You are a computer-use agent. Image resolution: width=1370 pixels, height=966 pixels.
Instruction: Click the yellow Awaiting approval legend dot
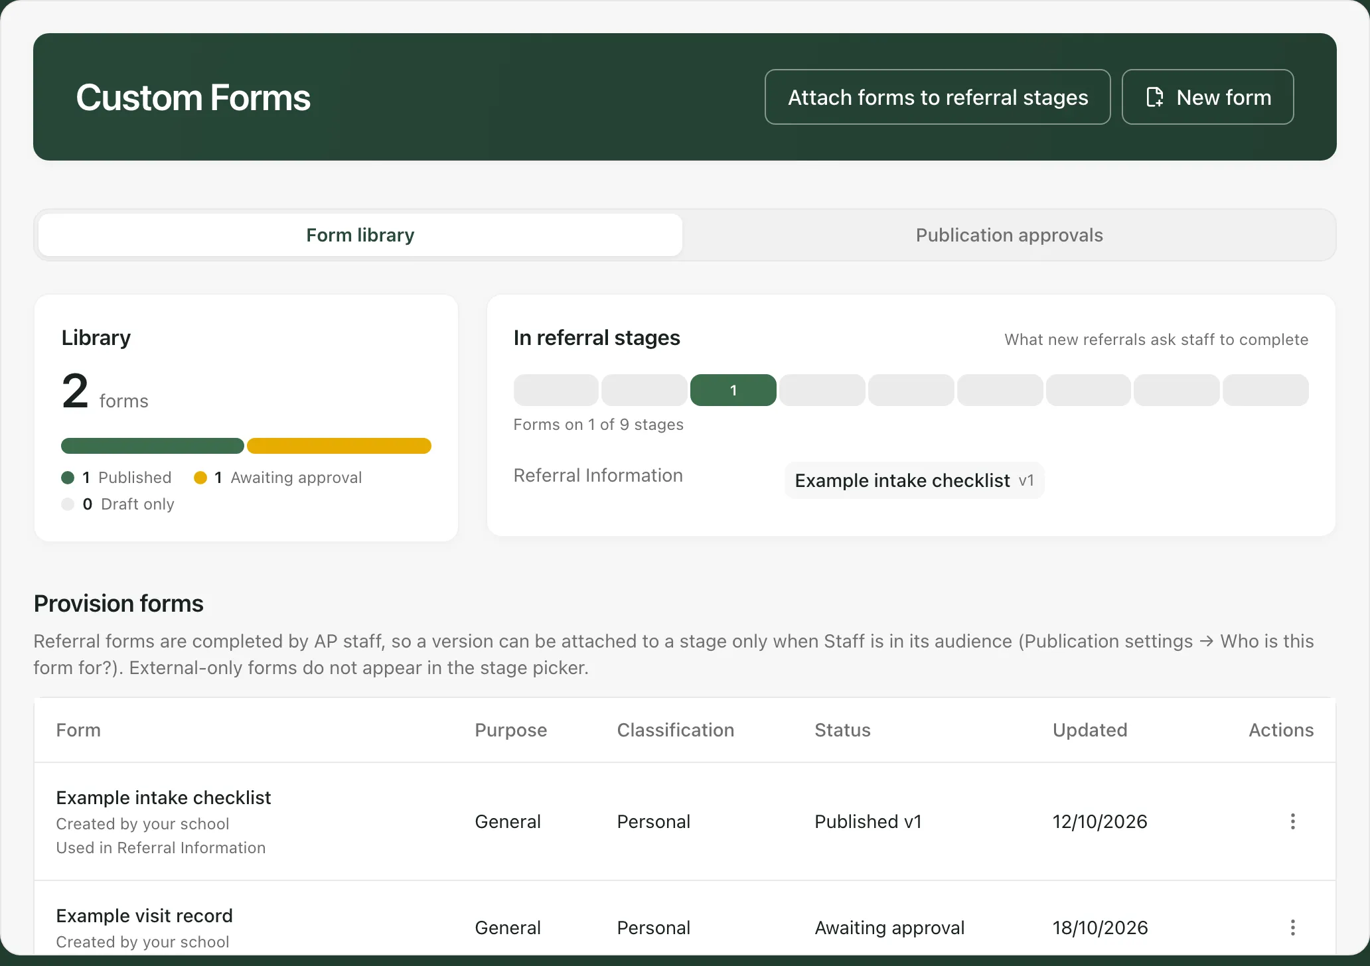coord(200,478)
